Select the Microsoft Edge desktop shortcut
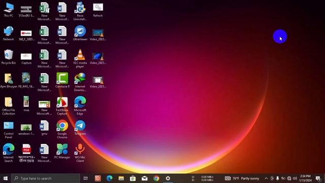Viewport: 325px width, 183px height. tap(80, 106)
